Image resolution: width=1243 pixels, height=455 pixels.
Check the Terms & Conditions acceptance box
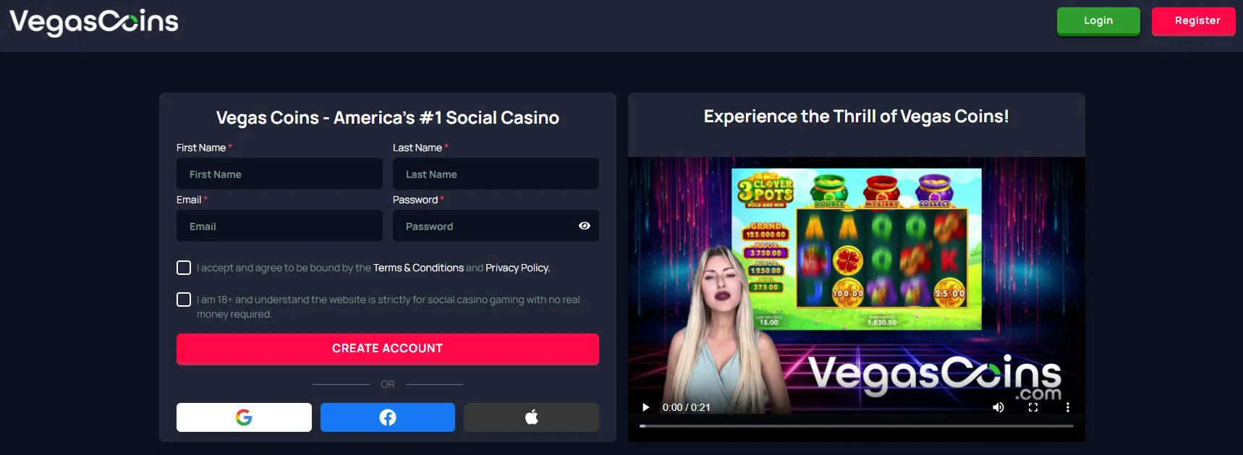click(184, 268)
